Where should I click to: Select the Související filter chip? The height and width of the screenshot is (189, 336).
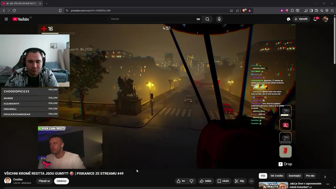pyautogui.click(x=295, y=176)
